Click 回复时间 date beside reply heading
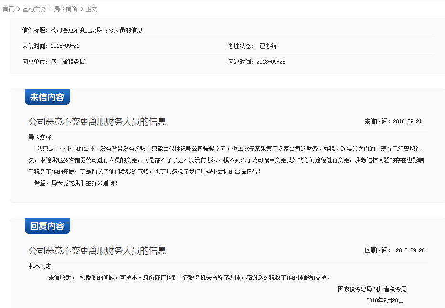 coord(394,250)
